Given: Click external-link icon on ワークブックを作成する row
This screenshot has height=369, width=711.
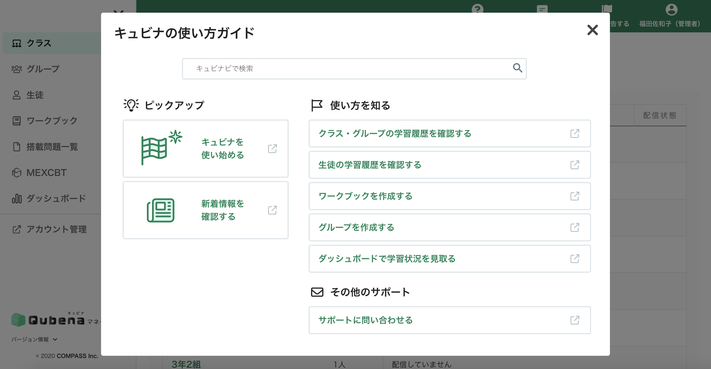Looking at the screenshot, I should point(575,196).
